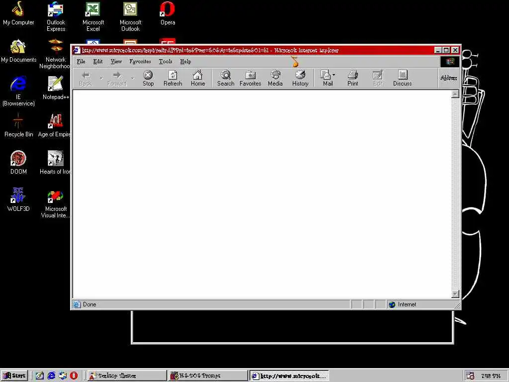Select the Microsoft Visual InterDev desktop icon
The height and width of the screenshot is (382, 509).
click(x=55, y=203)
